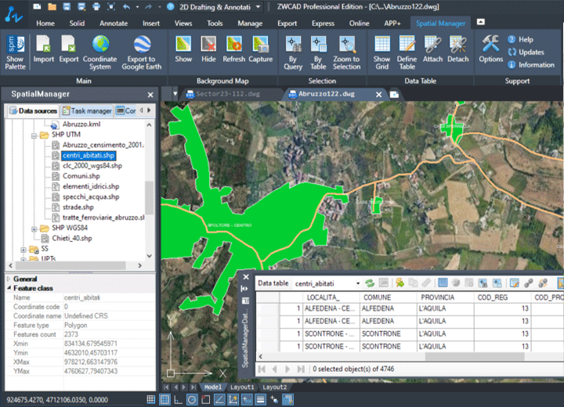Toggle snap mode in status bar
The image size is (564, 407).
pyautogui.click(x=151, y=399)
